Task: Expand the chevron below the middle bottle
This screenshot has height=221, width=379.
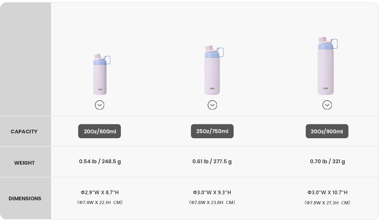Action: 212,105
